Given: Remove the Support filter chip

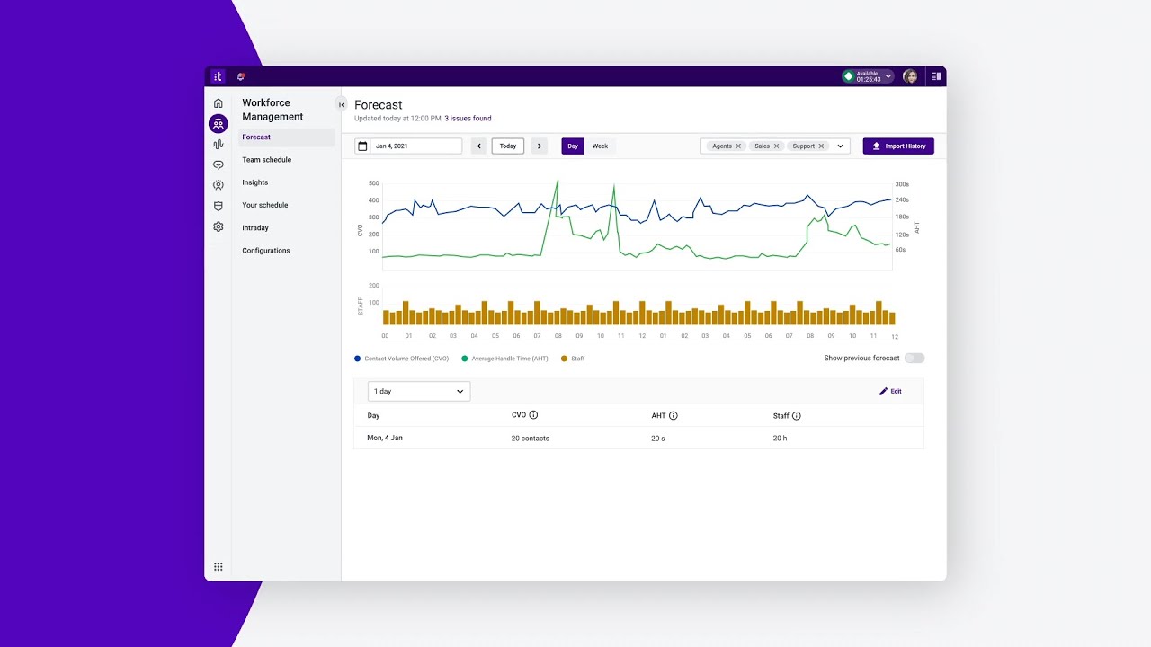Looking at the screenshot, I should [821, 146].
